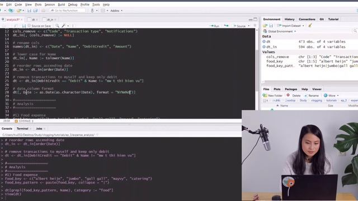Expand dt_in using its blue circle icon
The image size is (358, 201).
[x=264, y=47]
